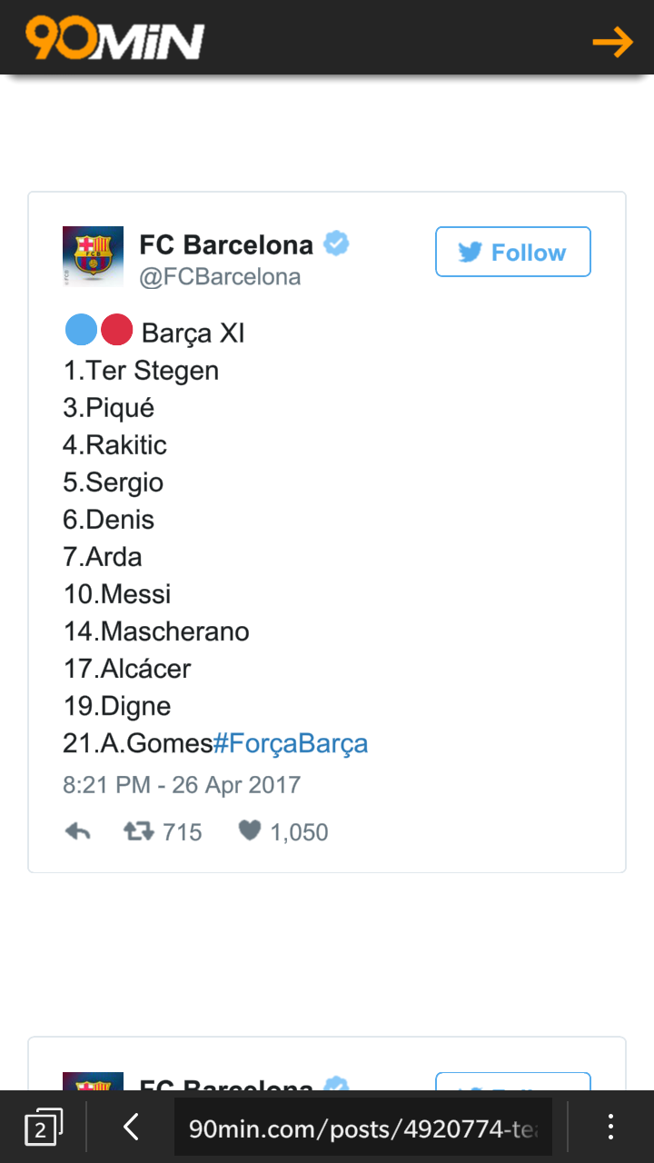This screenshot has width=654, height=1163.
Task: Tap the "Barça XI" text in the tweet
Action: pos(193,333)
